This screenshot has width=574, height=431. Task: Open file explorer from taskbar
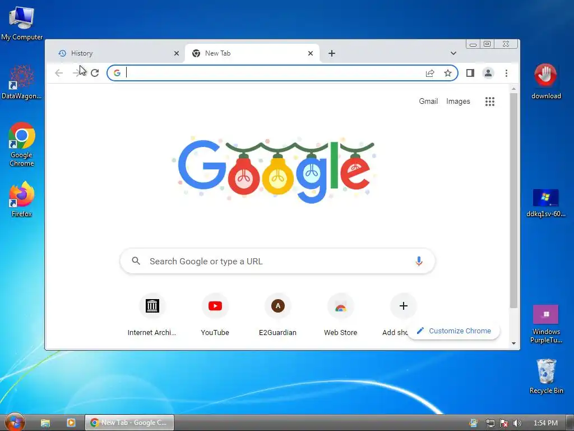click(x=45, y=423)
